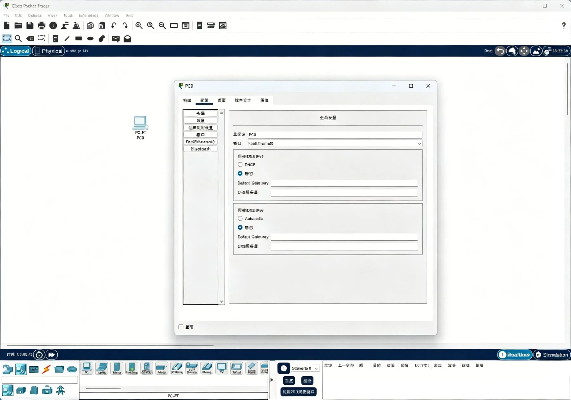571x400 pixels.
Task: Switch to Simulation mode
Action: tap(552, 355)
